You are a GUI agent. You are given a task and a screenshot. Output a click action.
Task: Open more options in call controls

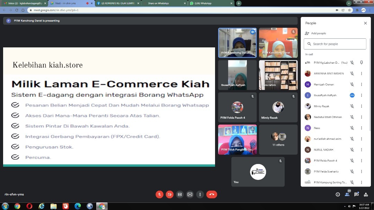pos(200,194)
